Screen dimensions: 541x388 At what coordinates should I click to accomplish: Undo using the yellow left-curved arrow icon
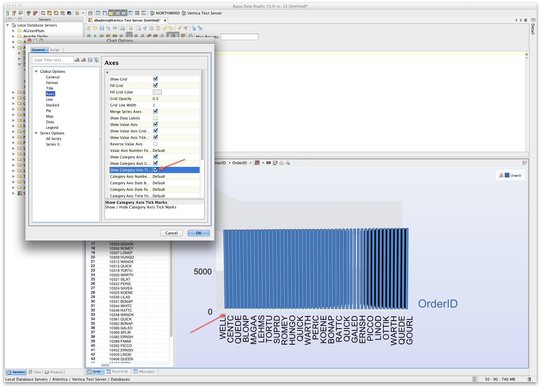tap(165, 28)
